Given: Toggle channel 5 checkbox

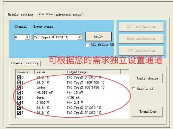Looking at the screenshot, I should coord(19,103).
